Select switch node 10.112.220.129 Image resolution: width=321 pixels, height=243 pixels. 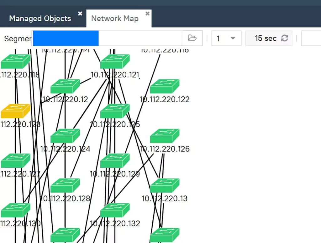pyautogui.click(x=115, y=161)
